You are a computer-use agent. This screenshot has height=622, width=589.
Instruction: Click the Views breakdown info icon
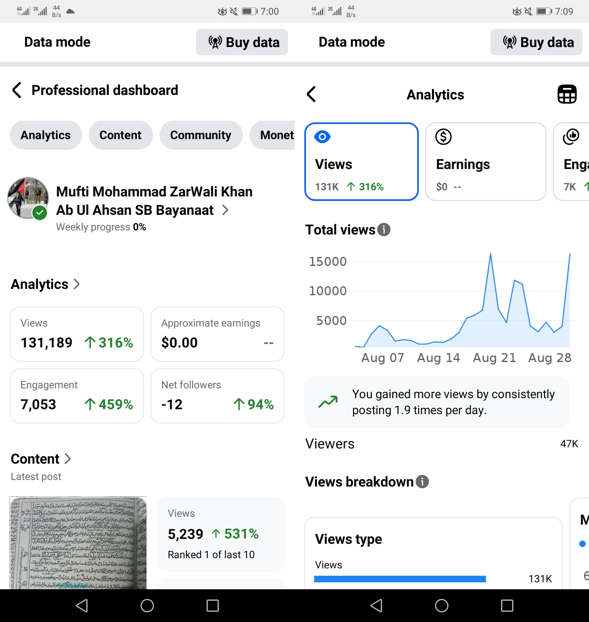click(x=422, y=482)
